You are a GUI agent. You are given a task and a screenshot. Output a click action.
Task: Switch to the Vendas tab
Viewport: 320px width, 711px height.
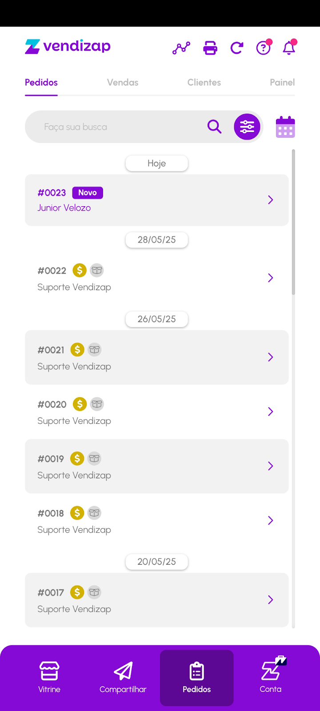coord(123,82)
